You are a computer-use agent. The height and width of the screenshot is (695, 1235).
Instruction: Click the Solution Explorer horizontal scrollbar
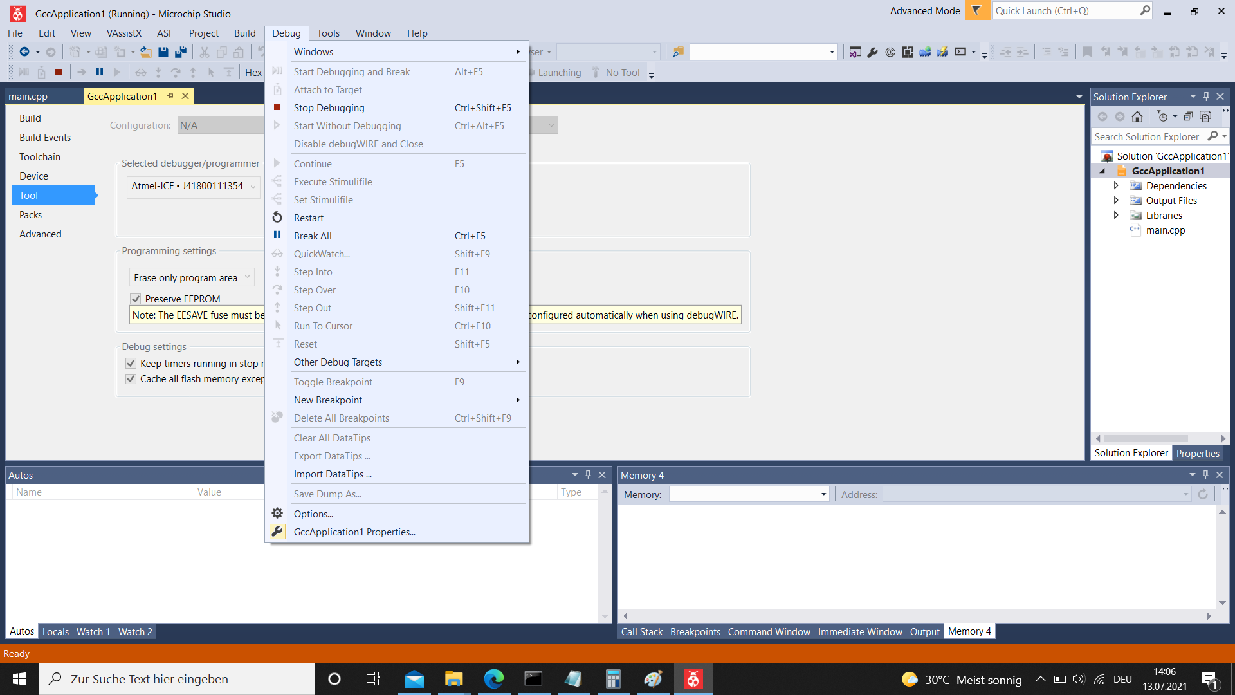(1146, 438)
